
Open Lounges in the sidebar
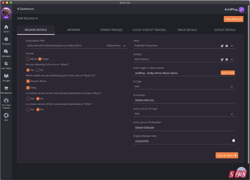[6, 78]
